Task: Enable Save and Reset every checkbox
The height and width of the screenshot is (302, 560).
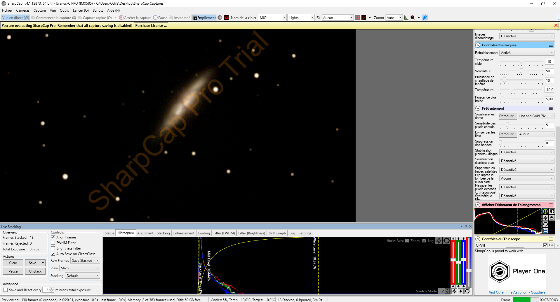Action: pyautogui.click(x=6, y=290)
